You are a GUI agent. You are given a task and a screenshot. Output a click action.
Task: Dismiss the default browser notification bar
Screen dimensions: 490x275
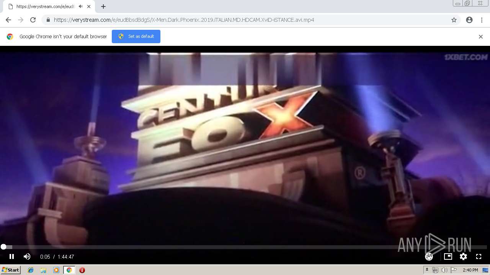point(481,37)
